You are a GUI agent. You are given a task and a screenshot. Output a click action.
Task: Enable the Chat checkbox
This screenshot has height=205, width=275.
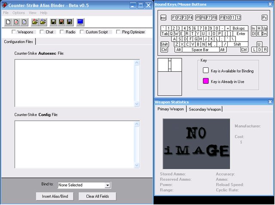[x=42, y=32]
